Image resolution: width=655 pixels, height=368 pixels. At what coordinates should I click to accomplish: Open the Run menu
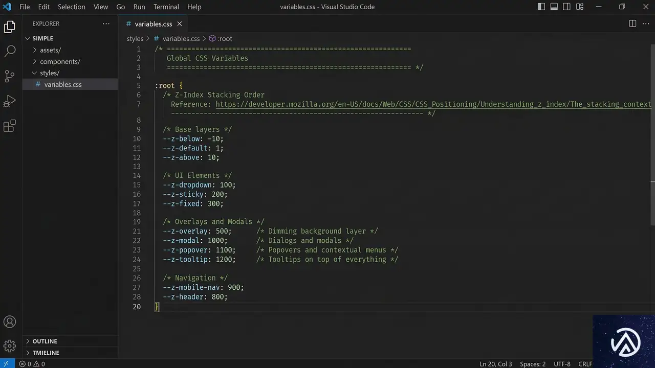pyautogui.click(x=139, y=7)
